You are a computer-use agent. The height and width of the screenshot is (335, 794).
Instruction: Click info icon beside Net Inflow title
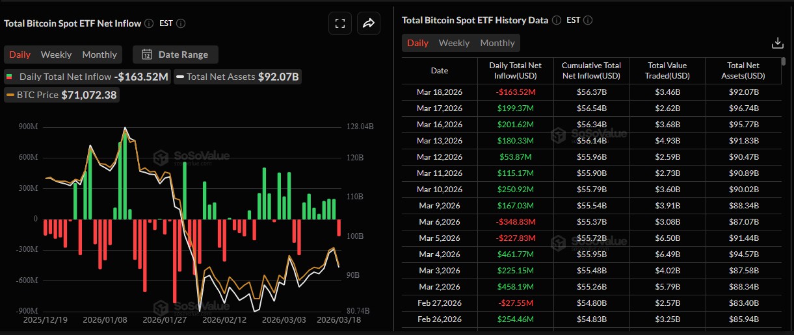click(149, 23)
